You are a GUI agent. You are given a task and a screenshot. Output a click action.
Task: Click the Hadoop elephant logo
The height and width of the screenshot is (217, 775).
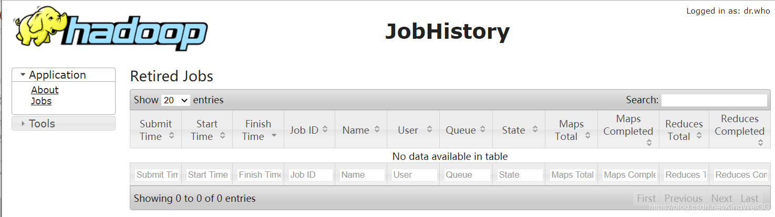pyautogui.click(x=111, y=28)
